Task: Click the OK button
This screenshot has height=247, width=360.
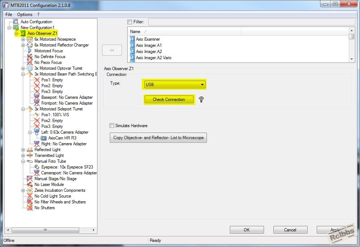Action: (x=247, y=230)
